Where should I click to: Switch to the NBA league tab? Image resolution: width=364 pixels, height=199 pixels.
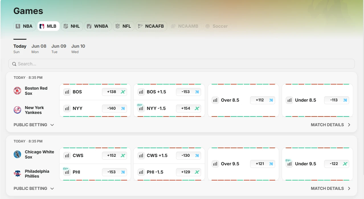tap(25, 26)
